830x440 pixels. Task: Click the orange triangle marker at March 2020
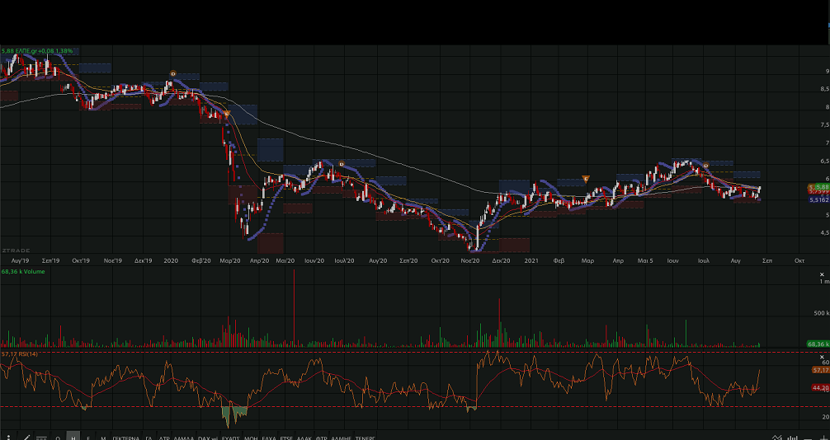click(x=227, y=113)
